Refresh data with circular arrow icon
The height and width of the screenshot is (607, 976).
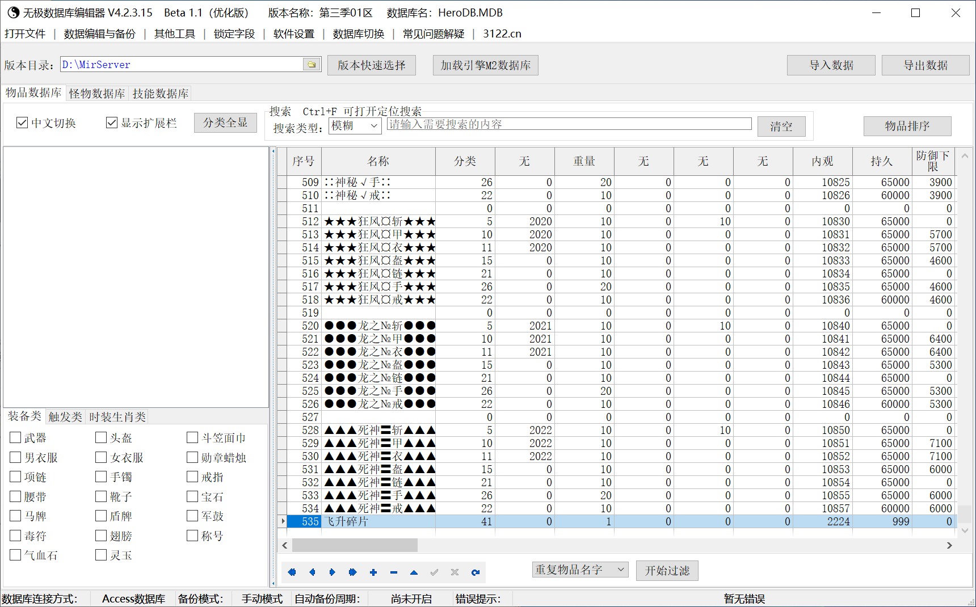pyautogui.click(x=476, y=572)
